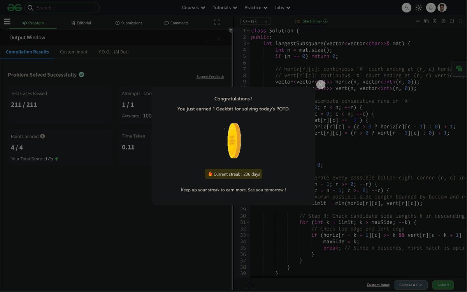
Task: Expand problem panel to fullscreen
Action: (x=217, y=23)
